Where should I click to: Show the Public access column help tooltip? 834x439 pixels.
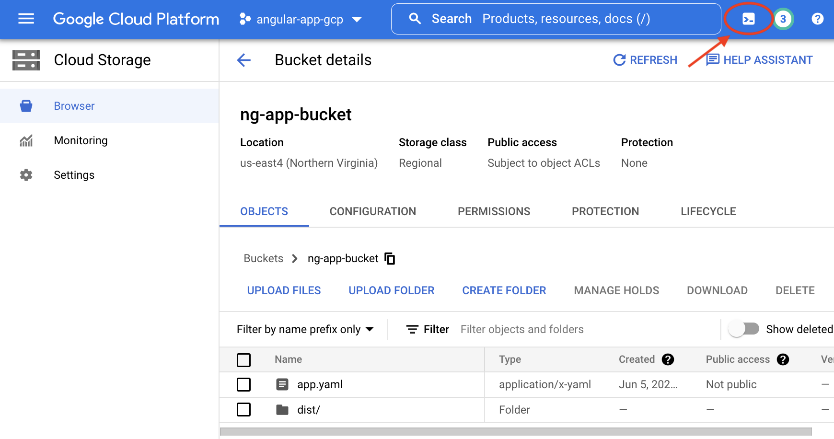click(783, 359)
